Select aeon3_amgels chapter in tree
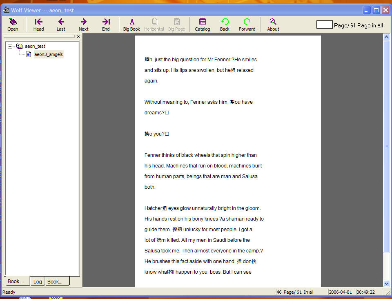The image size is (392, 299). pyautogui.click(x=49, y=54)
